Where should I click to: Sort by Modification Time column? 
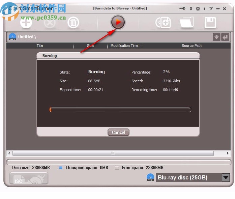[x=124, y=46]
